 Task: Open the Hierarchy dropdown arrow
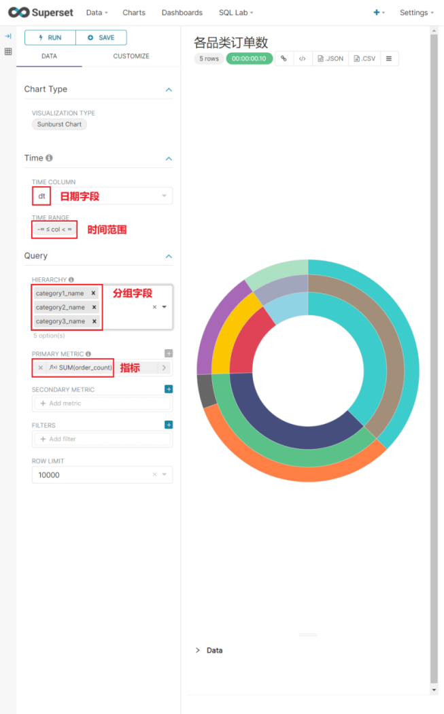tap(164, 307)
